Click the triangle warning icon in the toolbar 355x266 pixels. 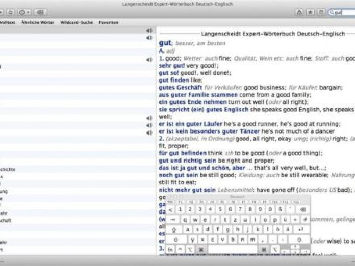[299, 12]
